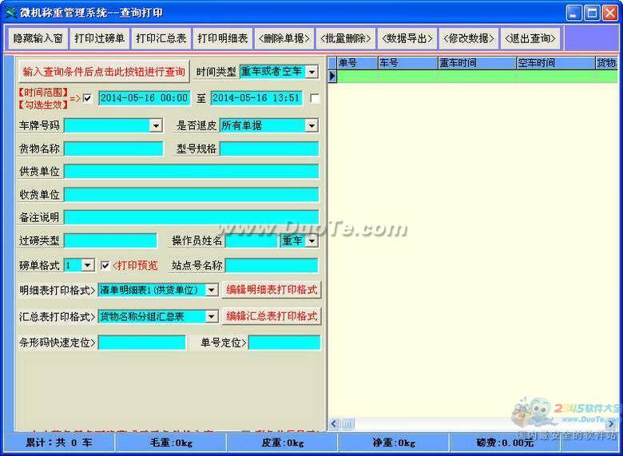Click the 货物名称 input field
The image size is (623, 456).
click(113, 149)
